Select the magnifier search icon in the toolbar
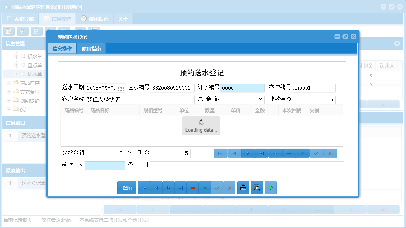This screenshot has width=406, height=228. tap(8, 31)
